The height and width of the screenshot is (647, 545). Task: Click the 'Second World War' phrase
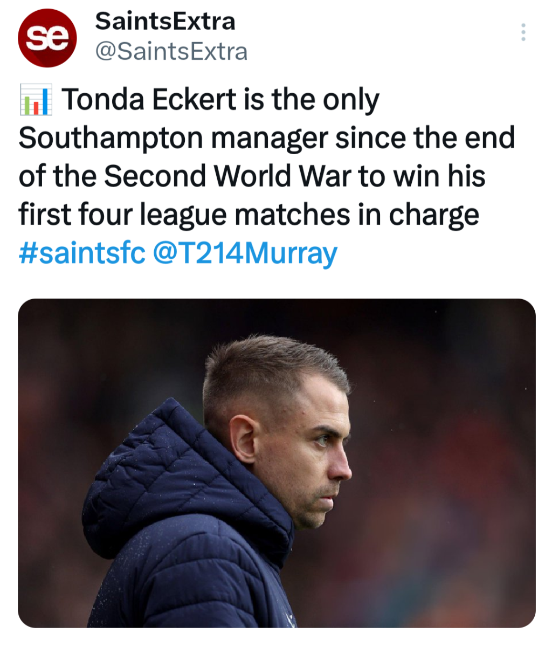226,176
